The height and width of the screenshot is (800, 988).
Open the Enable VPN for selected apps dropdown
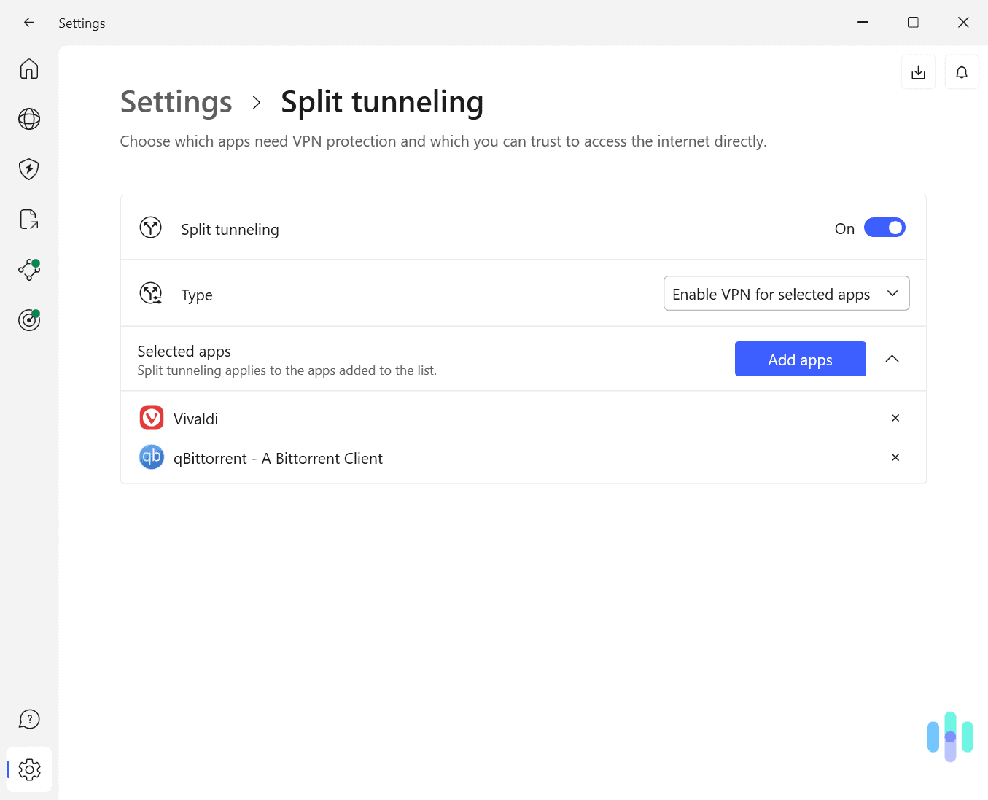click(786, 293)
